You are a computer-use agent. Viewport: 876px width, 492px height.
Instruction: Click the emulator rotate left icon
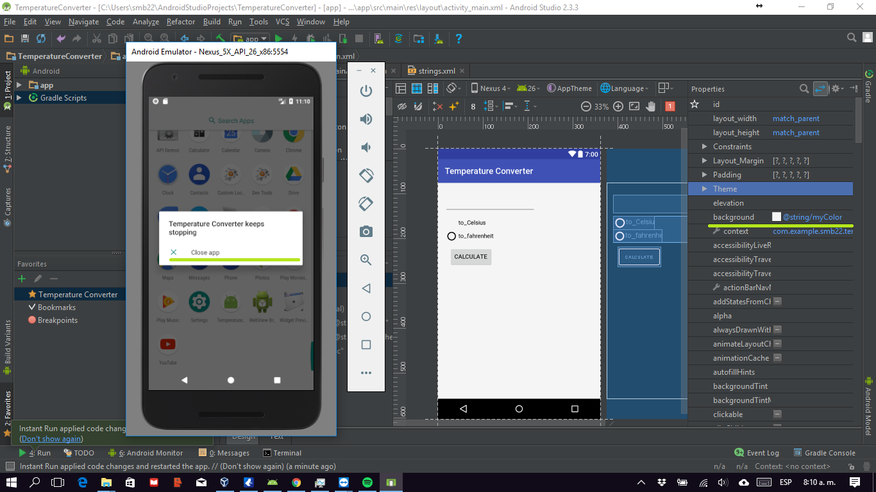pyautogui.click(x=366, y=176)
